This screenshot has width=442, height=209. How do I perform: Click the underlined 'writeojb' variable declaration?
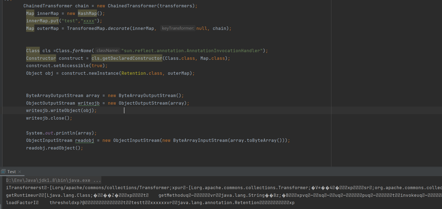click(89, 103)
